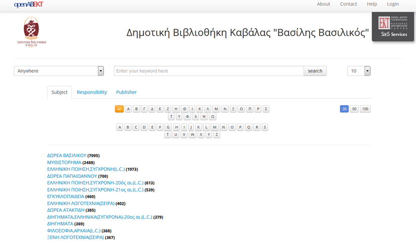Filter subjects by Greek letter Ψ

click(204, 117)
